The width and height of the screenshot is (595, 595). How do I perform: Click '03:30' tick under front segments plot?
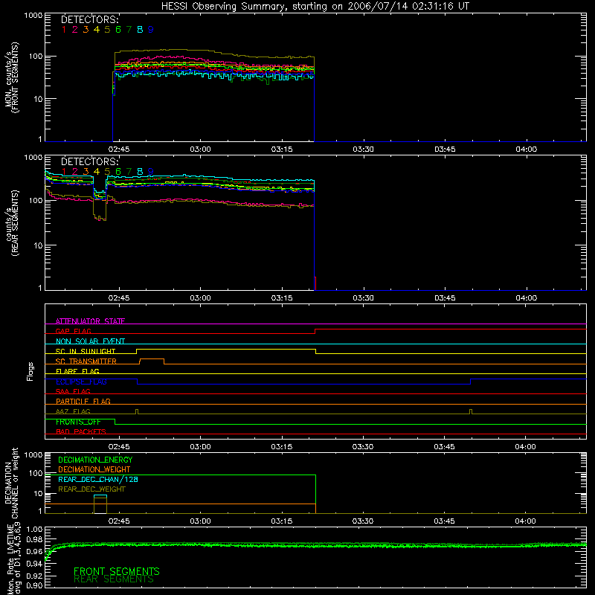pos(363,149)
